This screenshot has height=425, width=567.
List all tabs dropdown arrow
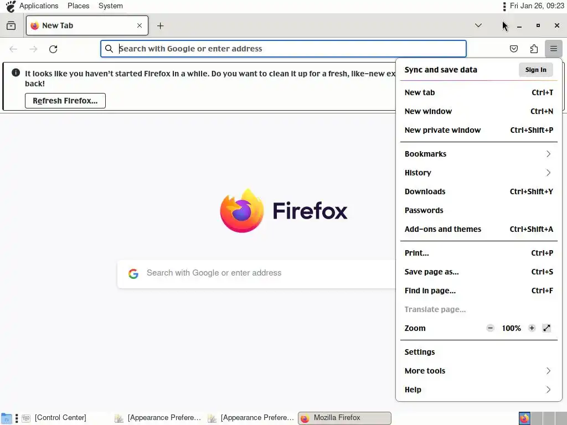coord(478,25)
